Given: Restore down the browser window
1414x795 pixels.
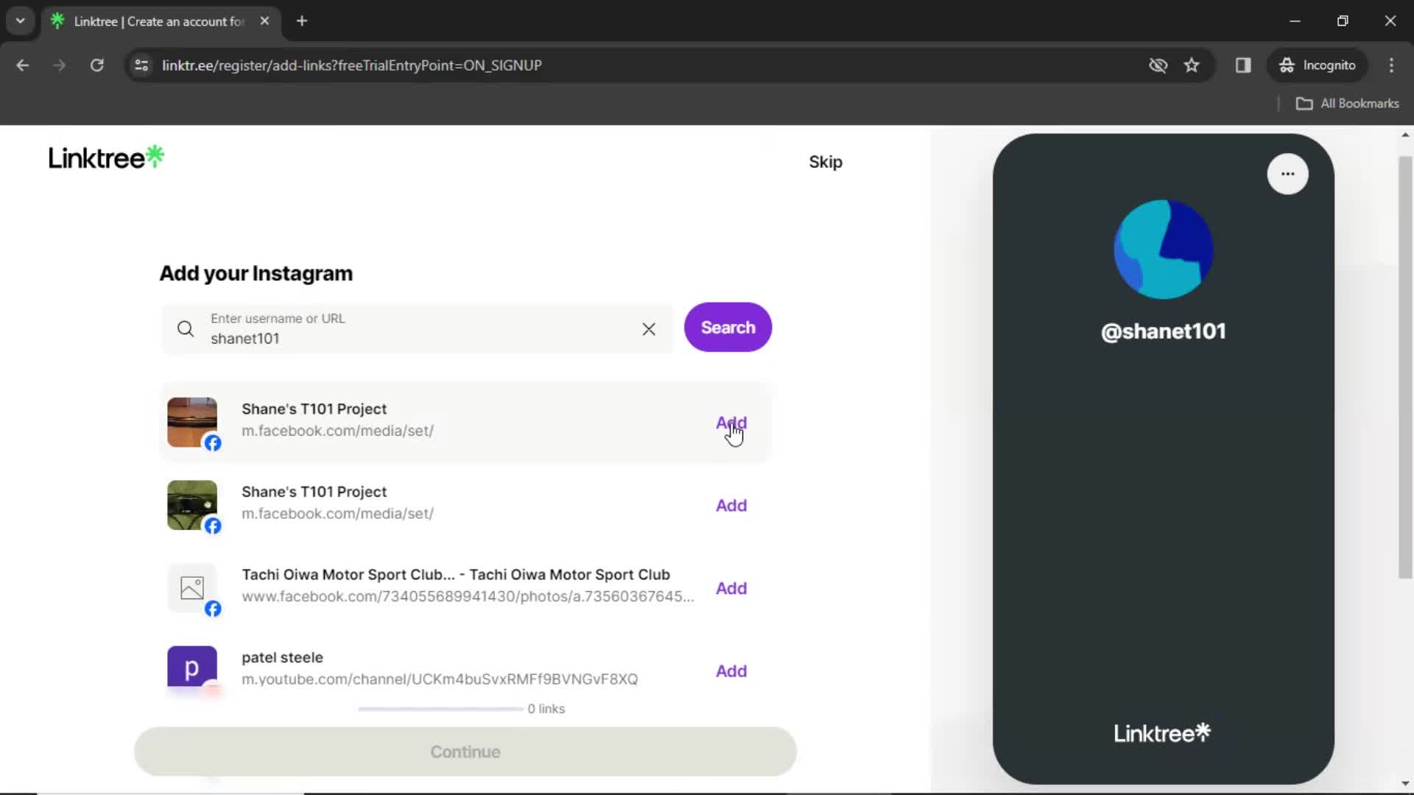Looking at the screenshot, I should click(x=1343, y=21).
